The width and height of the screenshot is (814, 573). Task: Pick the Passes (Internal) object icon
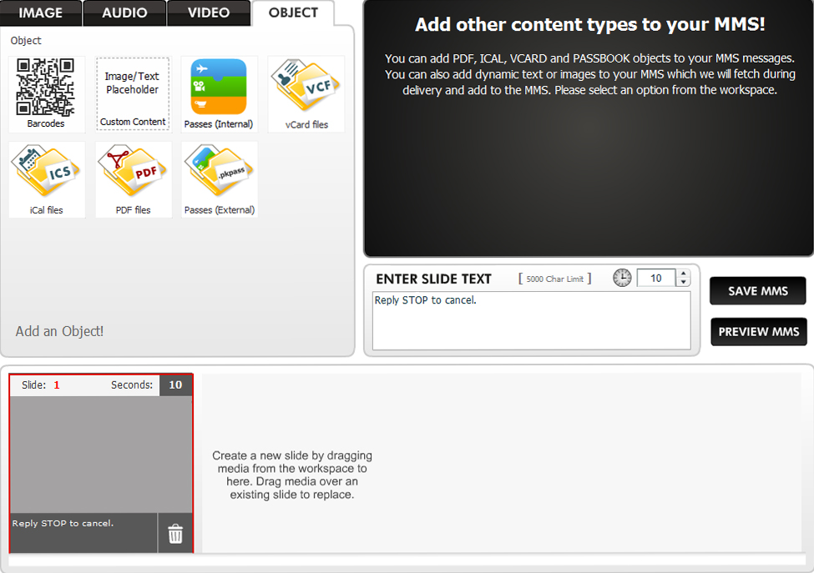pos(219,94)
